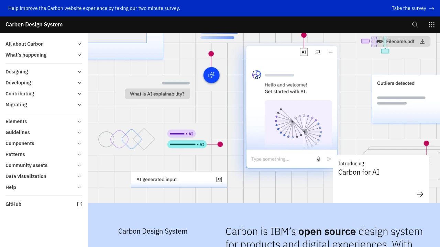Viewport: 440px width, 247px height.
Task: Click the arrow on Carbon for AI card
Action: (420, 194)
